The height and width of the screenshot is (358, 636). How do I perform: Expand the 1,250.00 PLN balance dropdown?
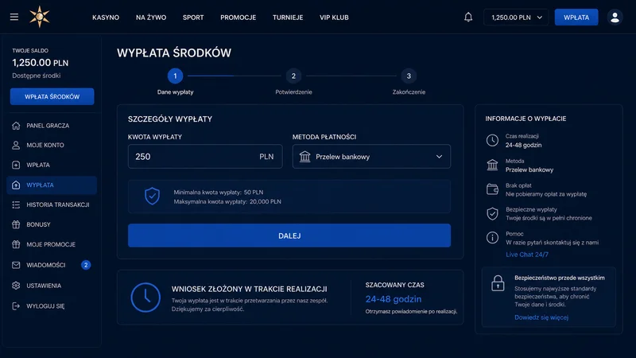pyautogui.click(x=516, y=18)
